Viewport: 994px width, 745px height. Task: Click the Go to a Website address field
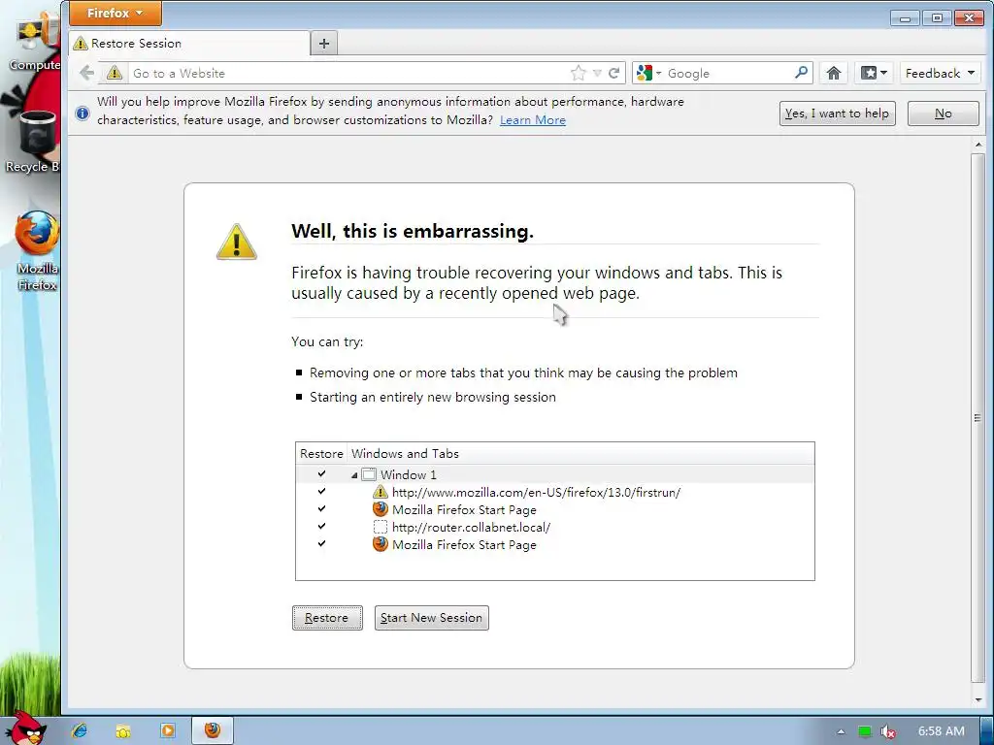pos(348,74)
